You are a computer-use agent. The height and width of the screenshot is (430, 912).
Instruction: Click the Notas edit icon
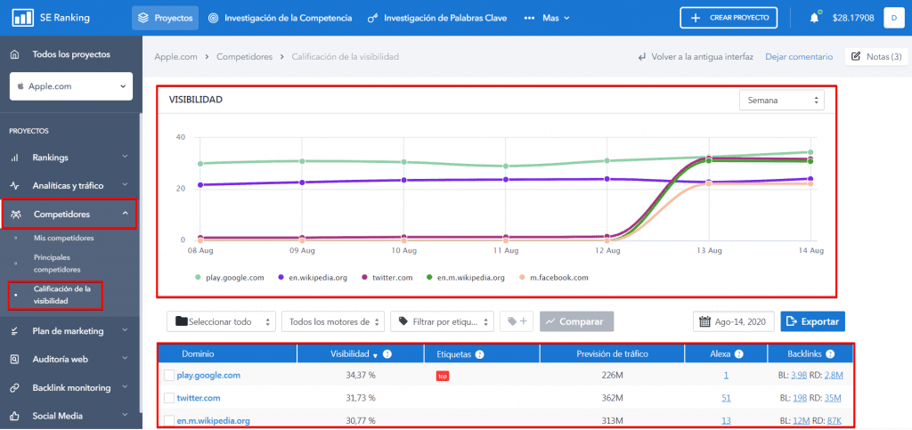(x=856, y=56)
